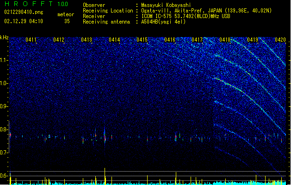Click the Receiving Location label
The image size is (291, 185).
108,11
